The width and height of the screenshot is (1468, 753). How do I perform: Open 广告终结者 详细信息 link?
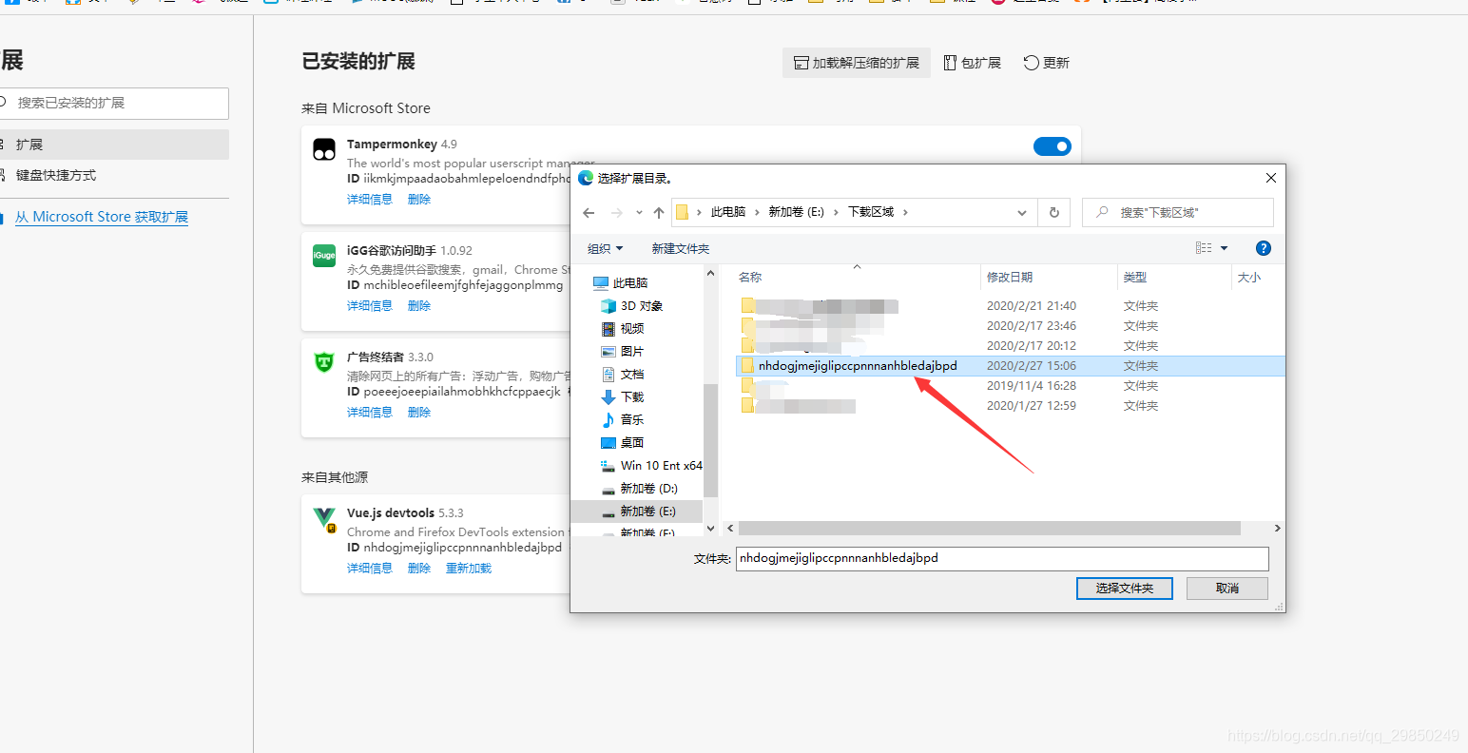(x=370, y=413)
